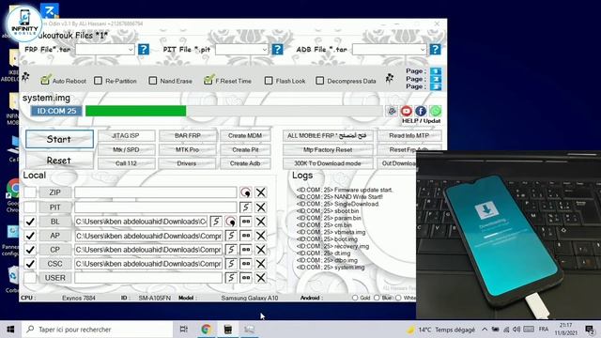Viewport: 601px width, 338px height.
Task: Click the Windows search box
Action: (97, 330)
